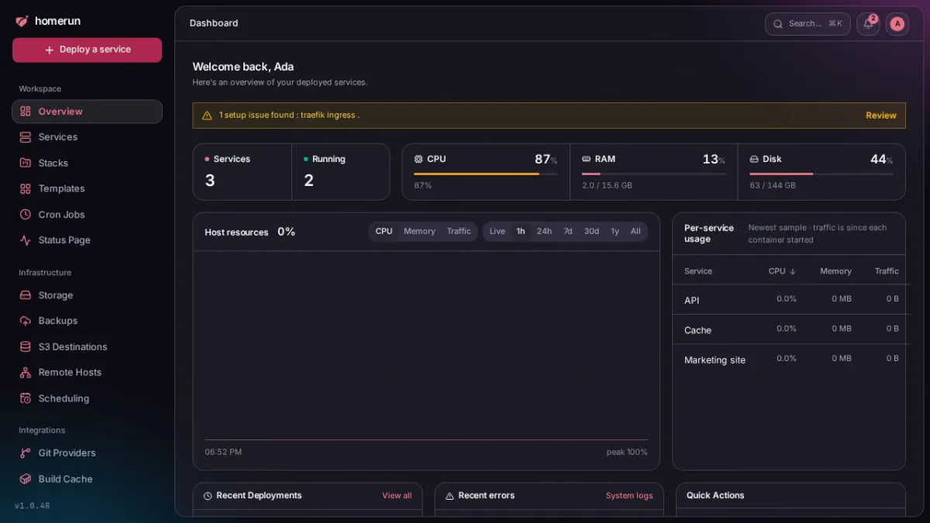Switch chart to the Traffic metric
The height and width of the screenshot is (523, 930).
[459, 232]
